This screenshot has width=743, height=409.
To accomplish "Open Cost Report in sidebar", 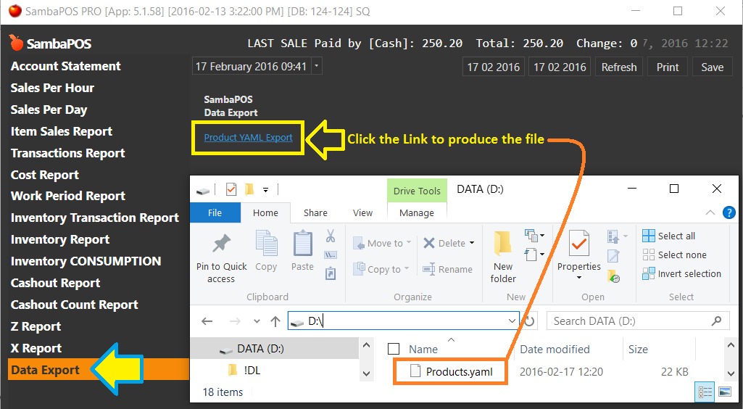I will pos(45,175).
